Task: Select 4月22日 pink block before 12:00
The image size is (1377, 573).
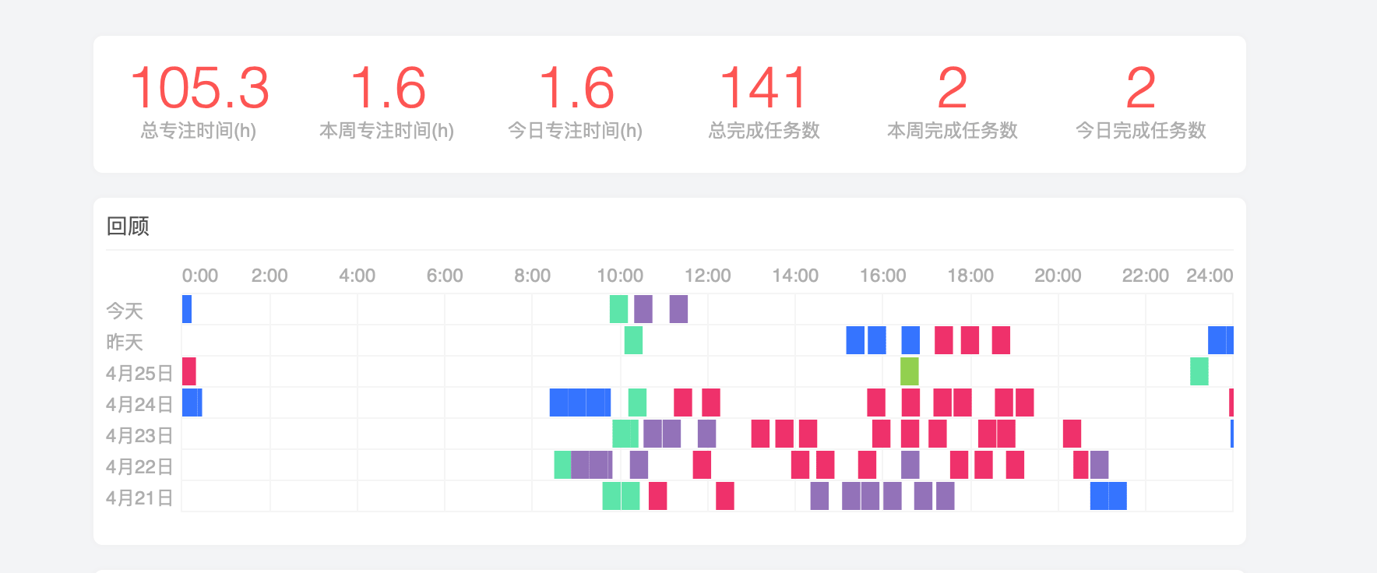Action: pyautogui.click(x=702, y=465)
